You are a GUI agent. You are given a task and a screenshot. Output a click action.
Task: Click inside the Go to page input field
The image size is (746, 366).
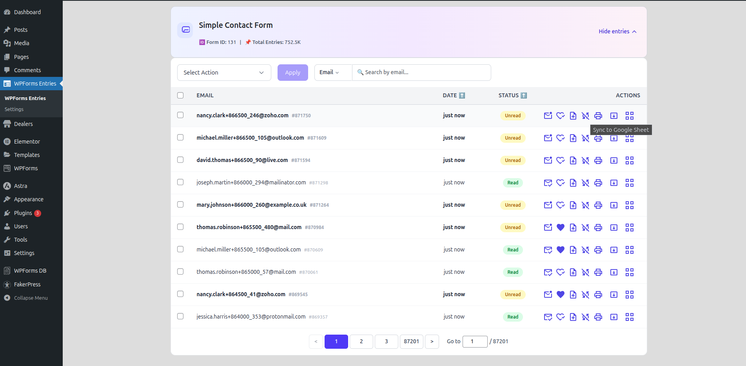coord(475,341)
